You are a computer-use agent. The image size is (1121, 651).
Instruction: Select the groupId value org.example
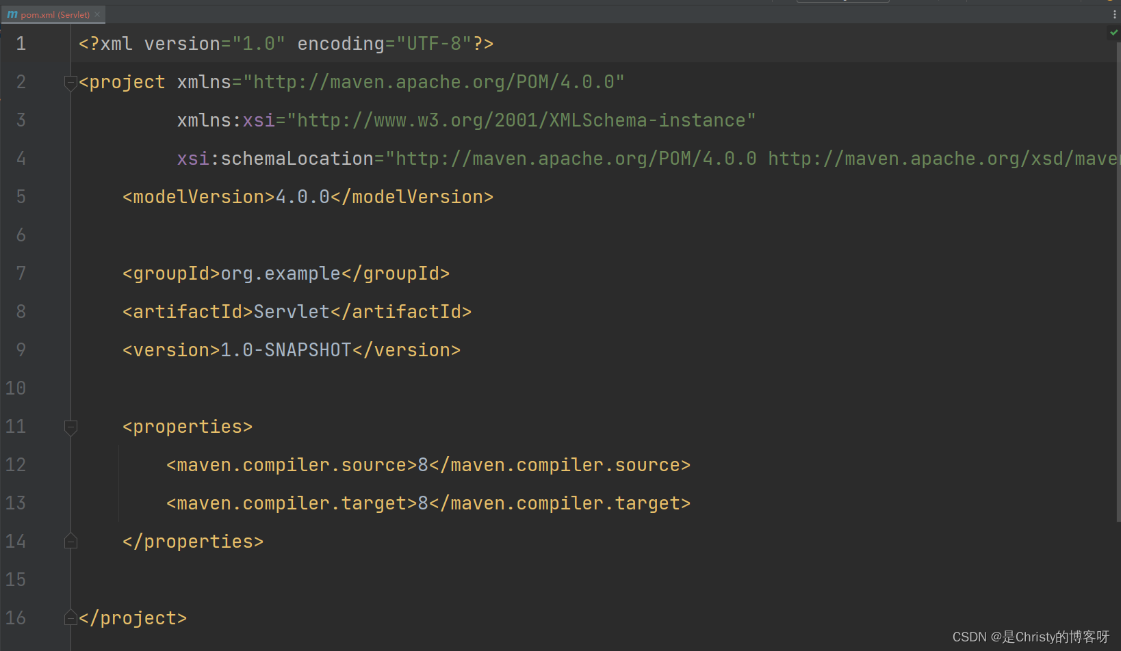(279, 273)
